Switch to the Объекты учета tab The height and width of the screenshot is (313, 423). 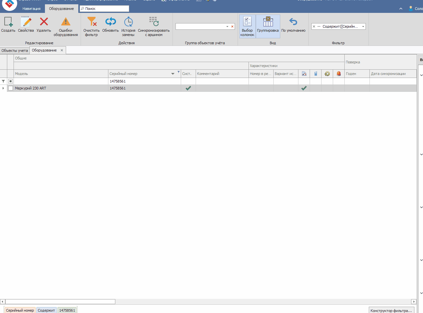pyautogui.click(x=15, y=50)
